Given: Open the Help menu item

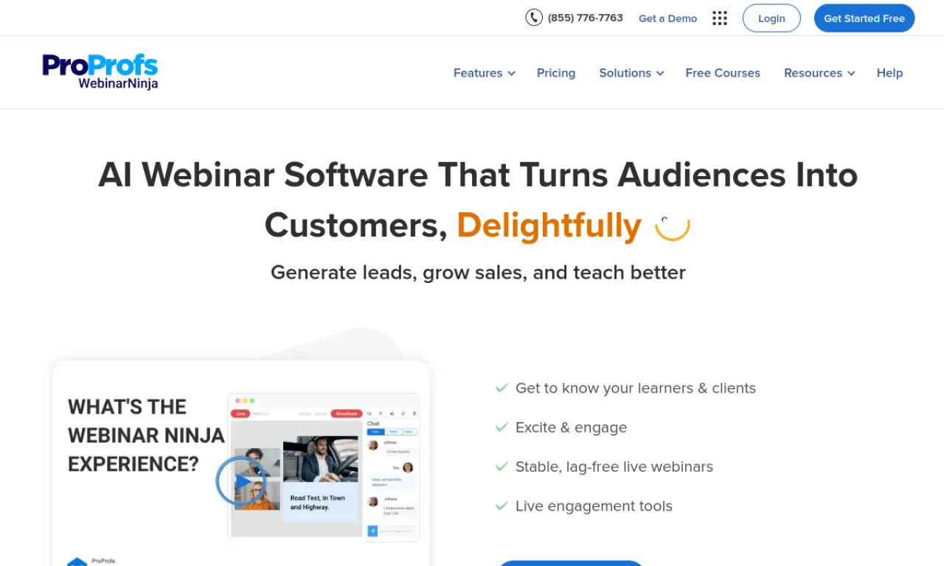Looking at the screenshot, I should 889,73.
